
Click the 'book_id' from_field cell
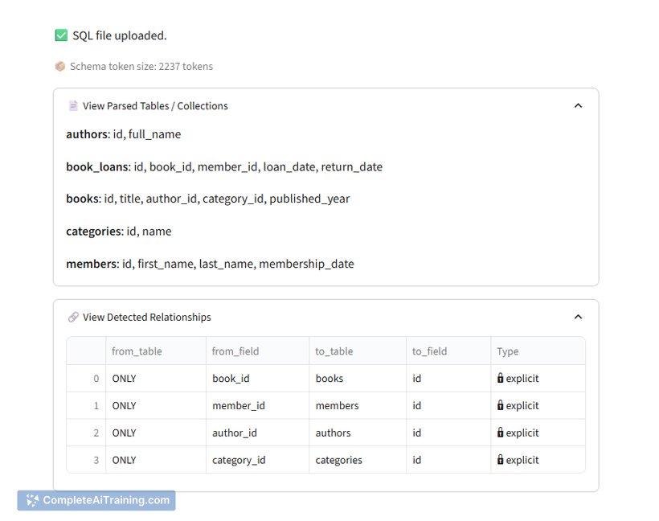258,379
